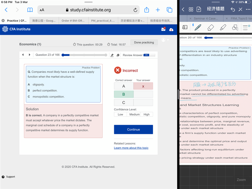Select the shapes tool in notes toolbar
This screenshot has height=189, width=252.
(235, 27)
